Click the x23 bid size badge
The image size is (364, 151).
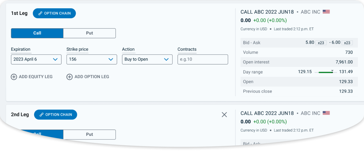pos(321,43)
